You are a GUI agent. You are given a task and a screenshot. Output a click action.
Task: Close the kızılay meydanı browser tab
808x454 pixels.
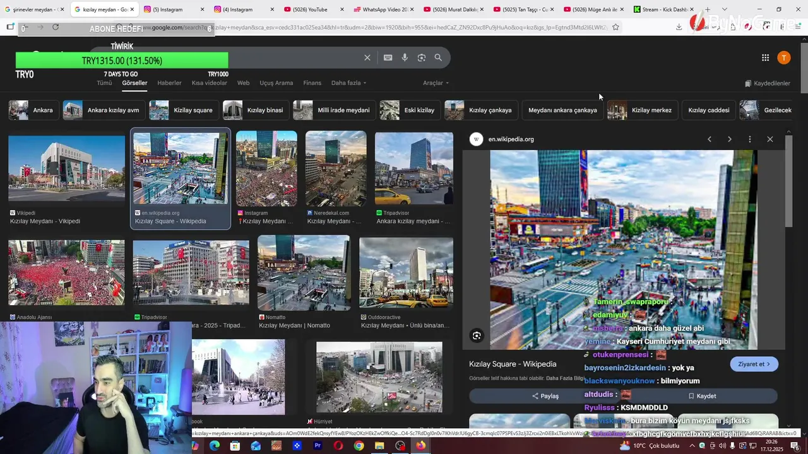coord(132,9)
